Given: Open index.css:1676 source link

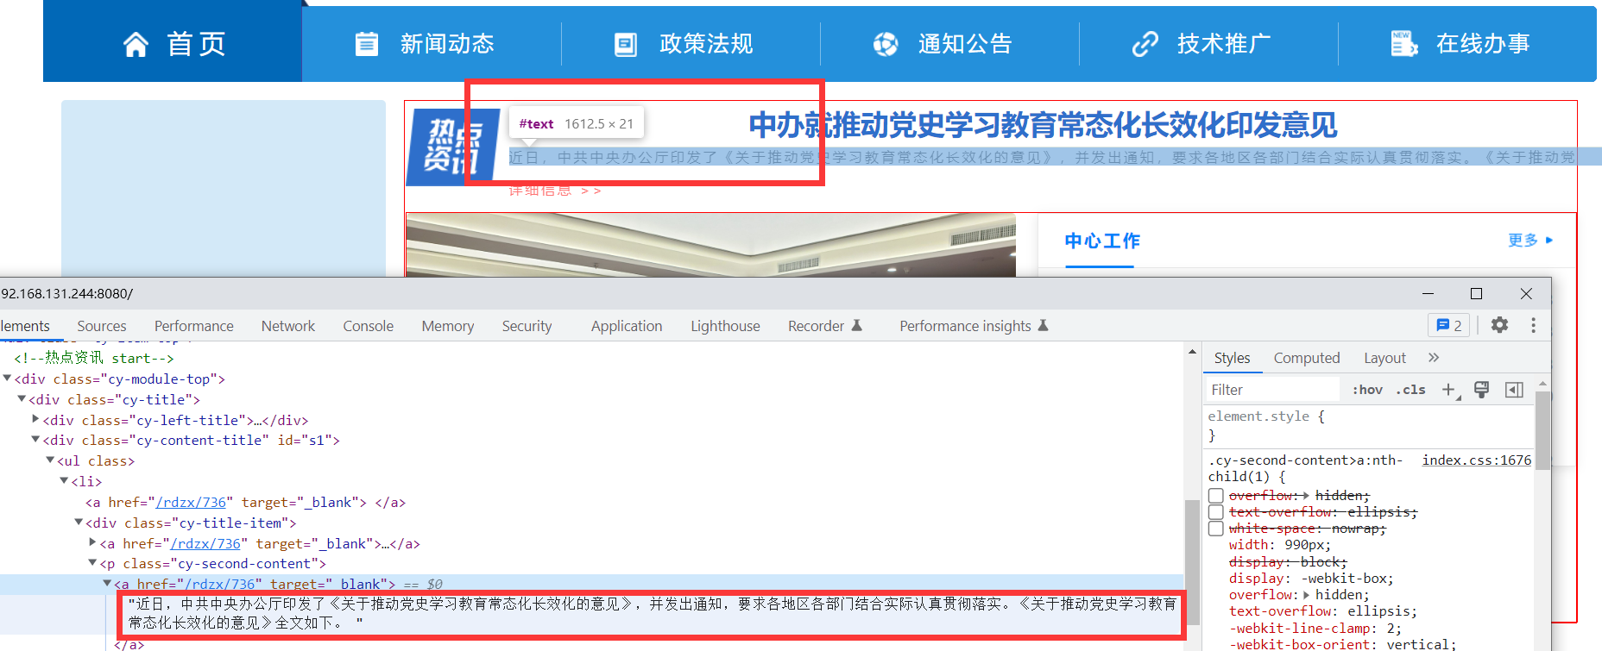Looking at the screenshot, I should coord(1477,460).
